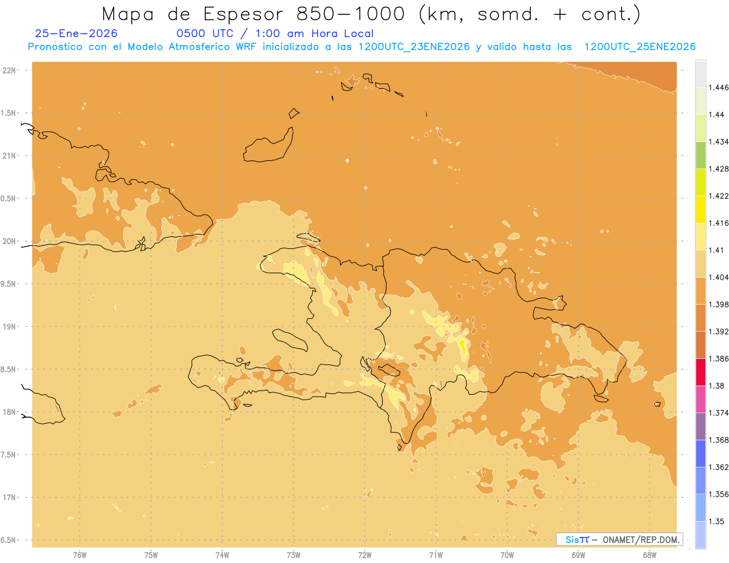This screenshot has width=729, height=563.
Task: Click the '1.362' colorbar value
Action: click(x=719, y=467)
